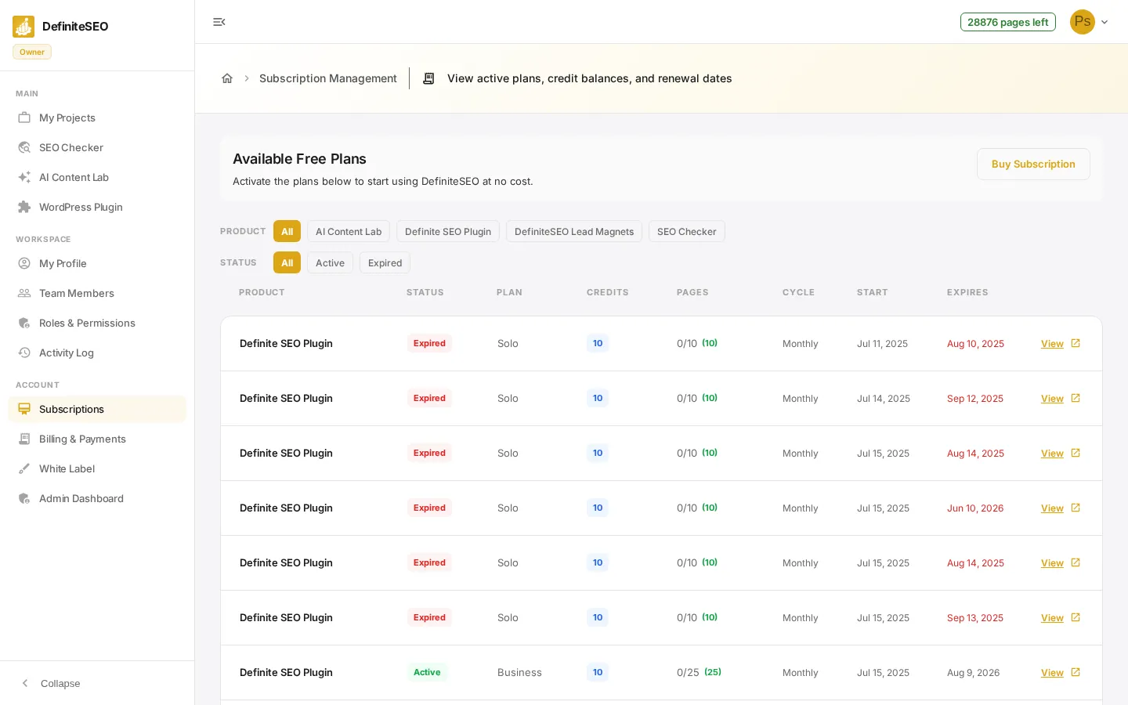Open external link icon for Aug 10, 2025 row
Viewport: 1128px width, 705px height.
1076,343
